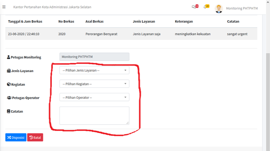Click inside the Catatan text area
The width and height of the screenshot is (270, 151).
[x=94, y=115]
